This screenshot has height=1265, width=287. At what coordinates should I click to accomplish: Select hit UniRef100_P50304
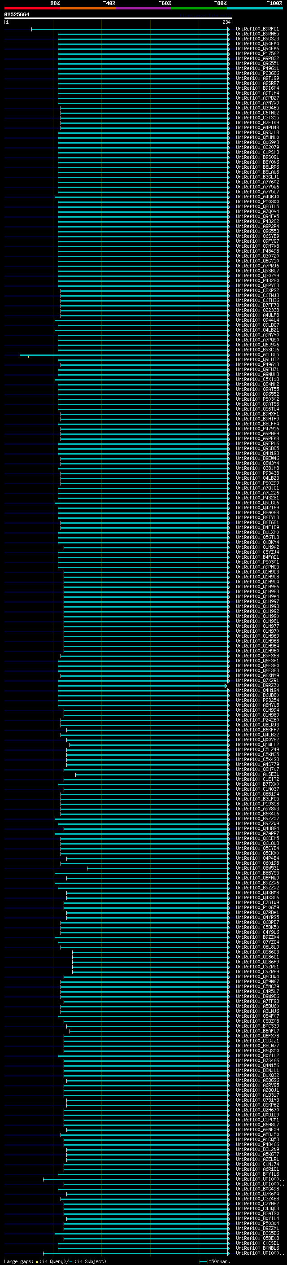(257, 1224)
